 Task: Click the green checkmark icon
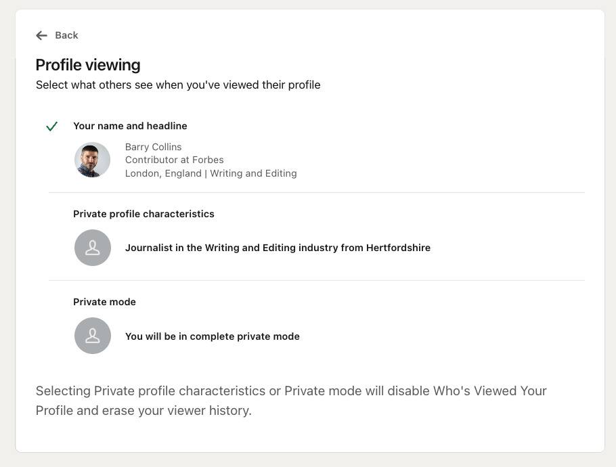click(52, 126)
